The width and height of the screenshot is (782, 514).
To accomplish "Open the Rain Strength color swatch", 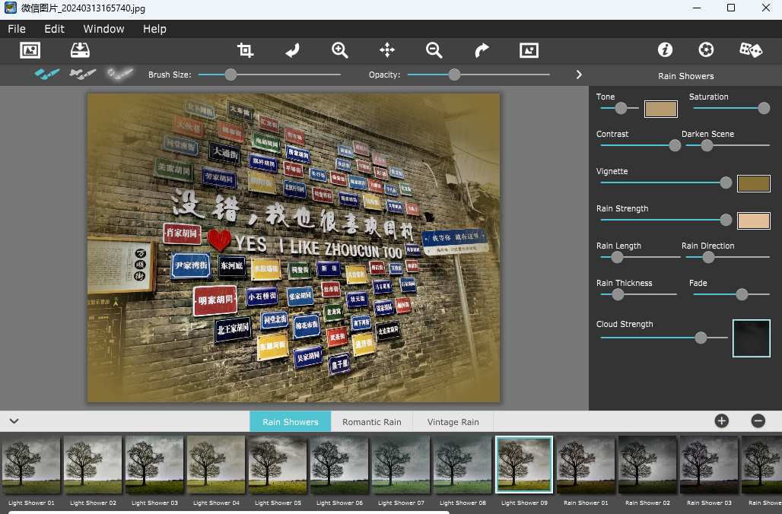I will 754,221.
